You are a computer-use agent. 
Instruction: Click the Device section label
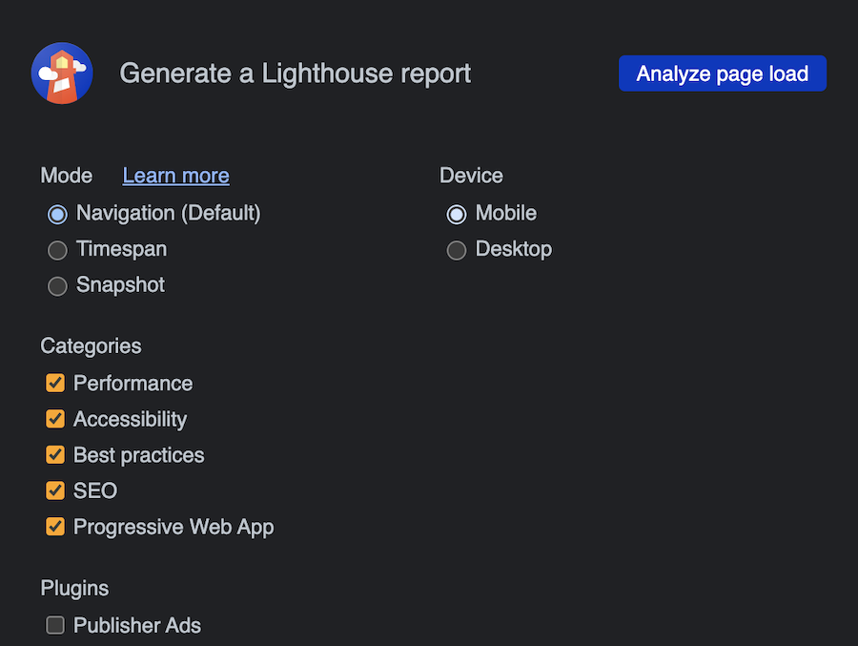[471, 176]
